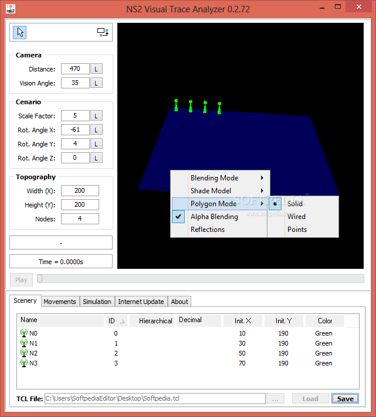376x417 pixels.
Task: Click the Name column header
Action: pos(61,321)
